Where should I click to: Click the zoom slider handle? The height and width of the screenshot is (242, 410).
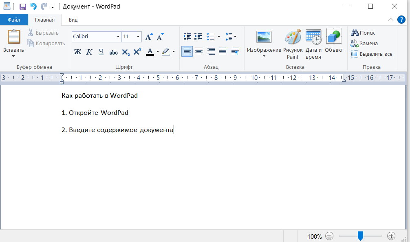click(x=360, y=236)
